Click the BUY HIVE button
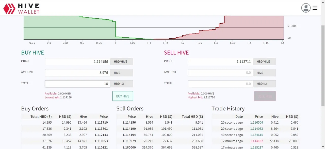Screen dimensions: 325x149 click(x=123, y=96)
